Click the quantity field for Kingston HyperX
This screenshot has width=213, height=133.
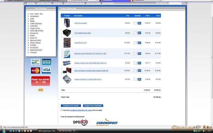pos(135,63)
